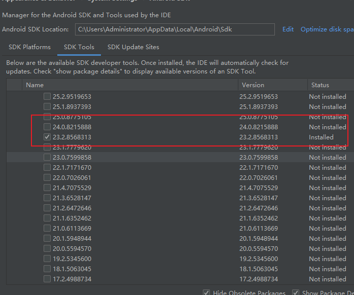Tick the 19.2.5345600 checkbox
The width and height of the screenshot is (354, 295).
click(x=47, y=259)
